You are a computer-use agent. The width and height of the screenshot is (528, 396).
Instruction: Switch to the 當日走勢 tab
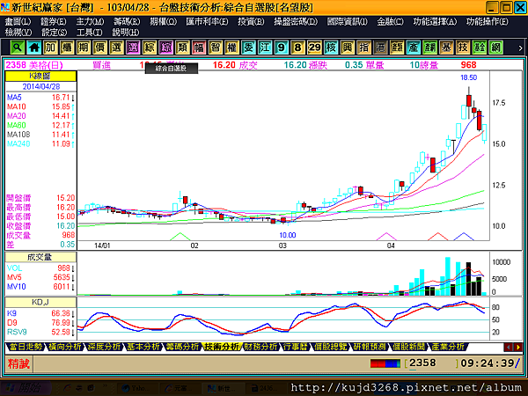click(x=25, y=347)
